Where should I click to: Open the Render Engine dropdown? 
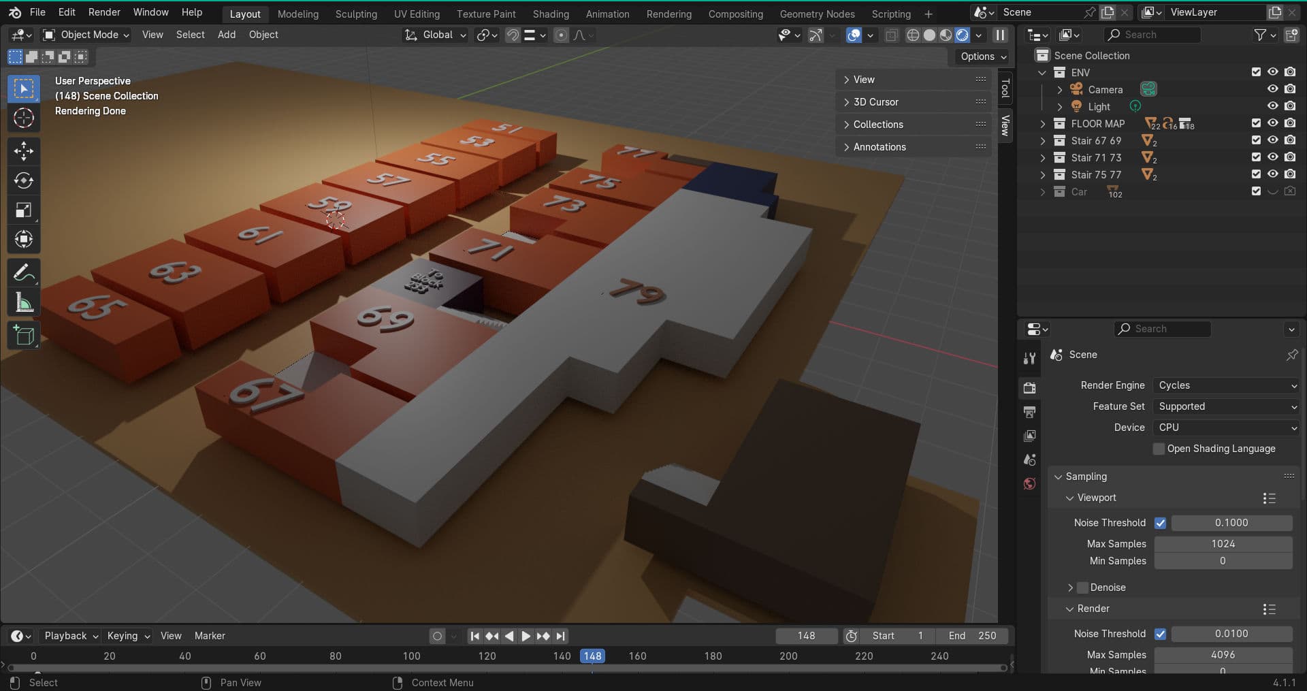point(1227,385)
